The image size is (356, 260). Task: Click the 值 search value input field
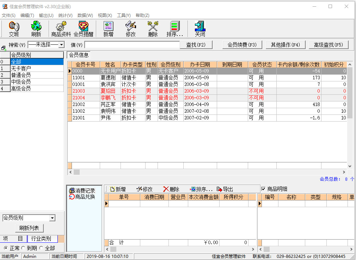pyautogui.click(x=132, y=45)
